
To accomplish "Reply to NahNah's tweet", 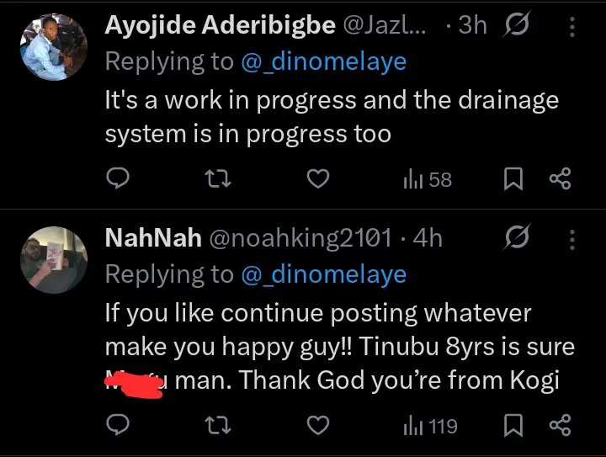I will point(119,426).
